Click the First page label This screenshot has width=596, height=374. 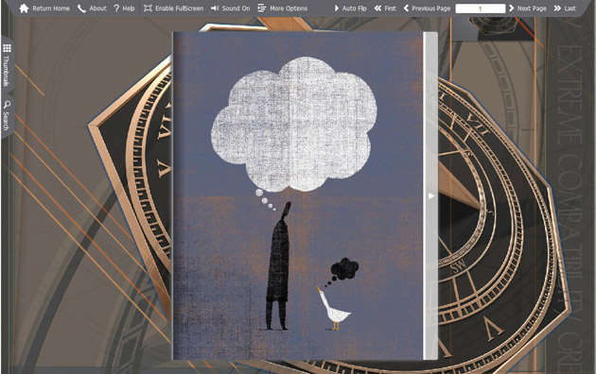pyautogui.click(x=391, y=8)
